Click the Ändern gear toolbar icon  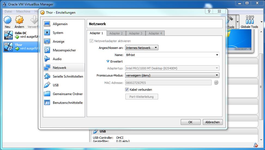(x=19, y=20)
